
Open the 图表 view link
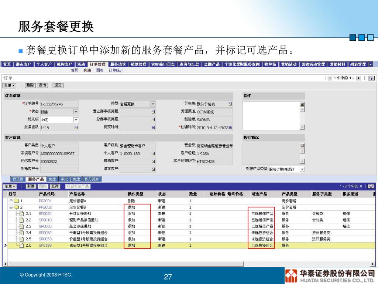click(100, 70)
